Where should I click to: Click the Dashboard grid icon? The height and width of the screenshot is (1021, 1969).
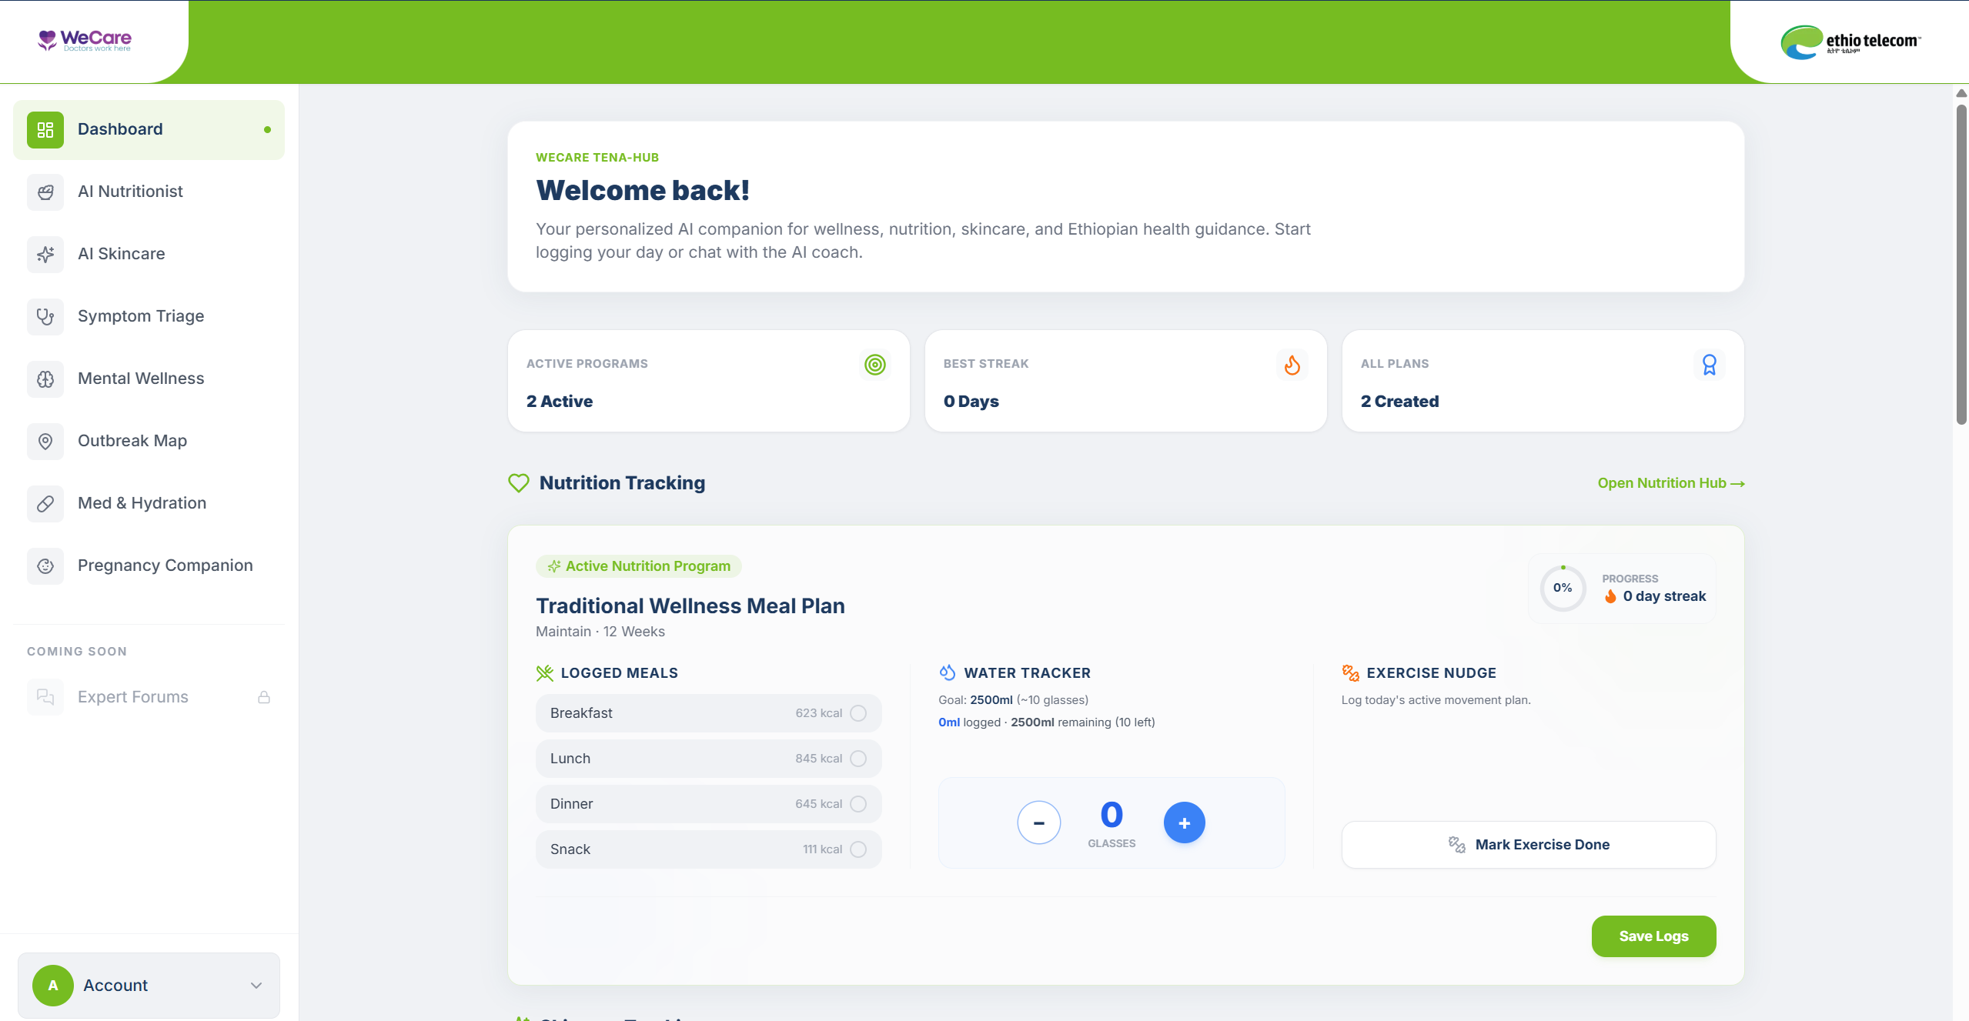[x=45, y=129]
